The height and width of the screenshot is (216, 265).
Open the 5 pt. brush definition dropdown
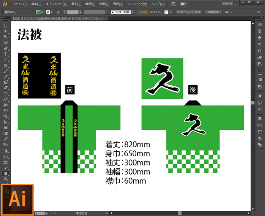coord(133,12)
